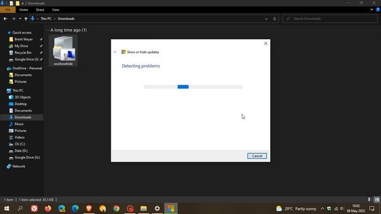Expand the ribbon with the chevron
Screen dimensions: 381x214
click(x=371, y=10)
